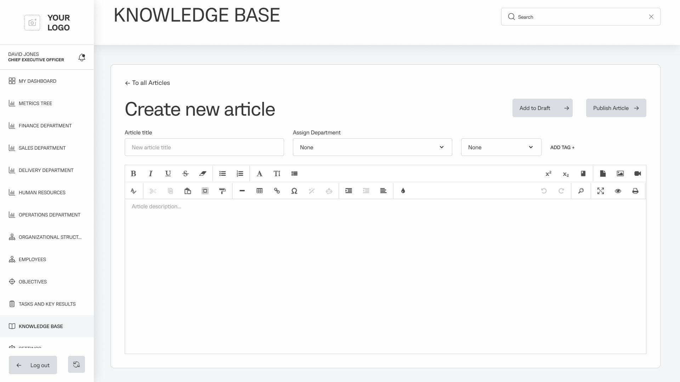Viewport: 680px width, 382px height.
Task: Insert a table into the article
Action: pyautogui.click(x=260, y=191)
